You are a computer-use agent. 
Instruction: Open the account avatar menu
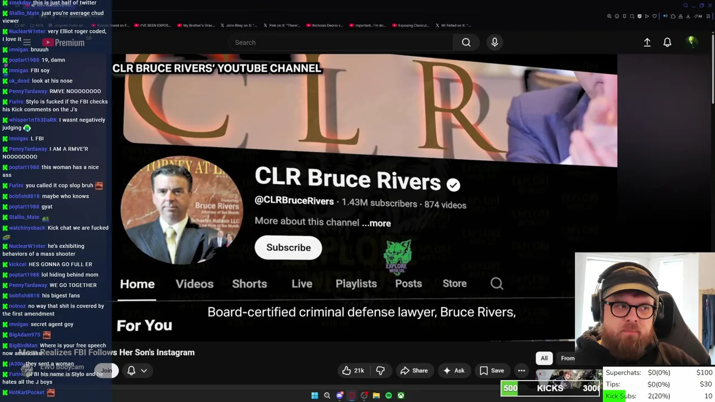click(691, 42)
